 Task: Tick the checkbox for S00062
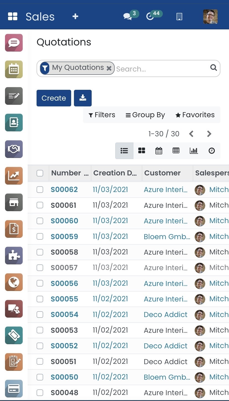40,190
